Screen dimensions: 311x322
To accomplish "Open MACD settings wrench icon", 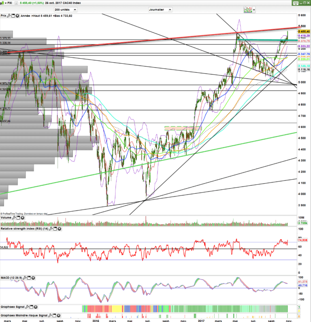I will point(25,278).
